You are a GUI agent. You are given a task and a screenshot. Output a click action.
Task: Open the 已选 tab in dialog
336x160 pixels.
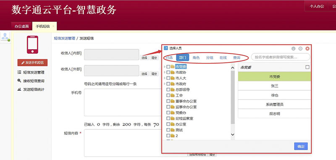click(169, 58)
